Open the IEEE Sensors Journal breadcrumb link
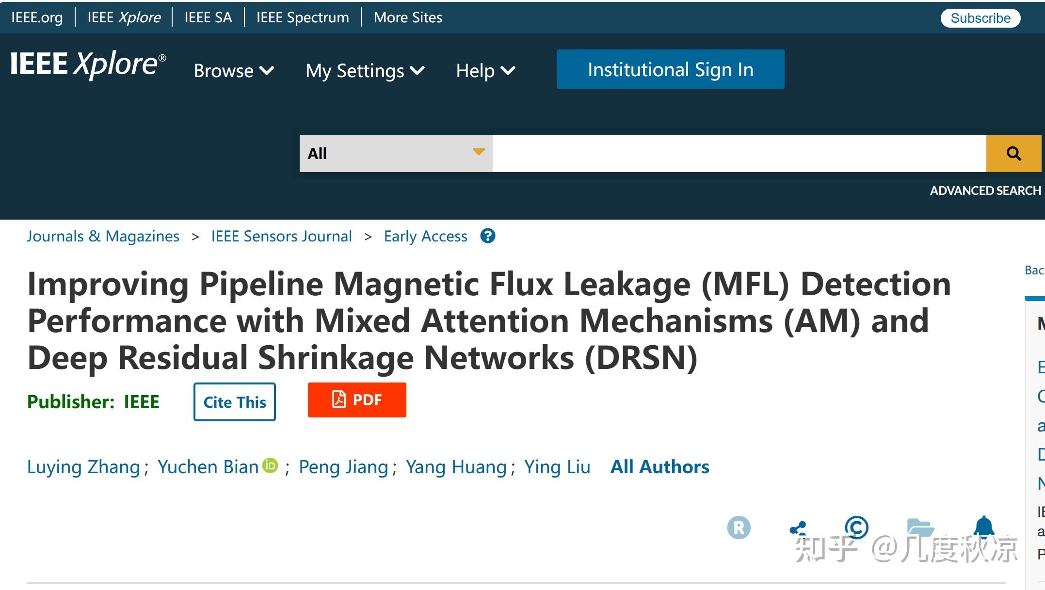1045x590 pixels. [x=282, y=236]
